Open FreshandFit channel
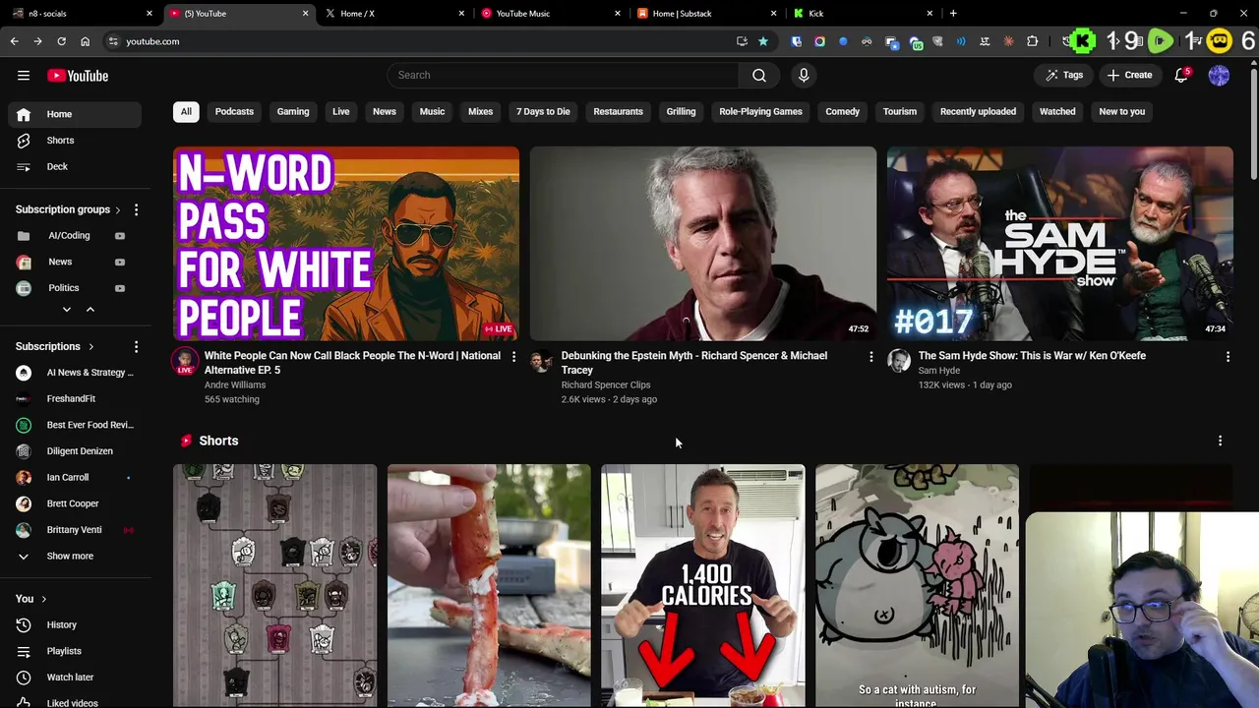 pos(75,398)
